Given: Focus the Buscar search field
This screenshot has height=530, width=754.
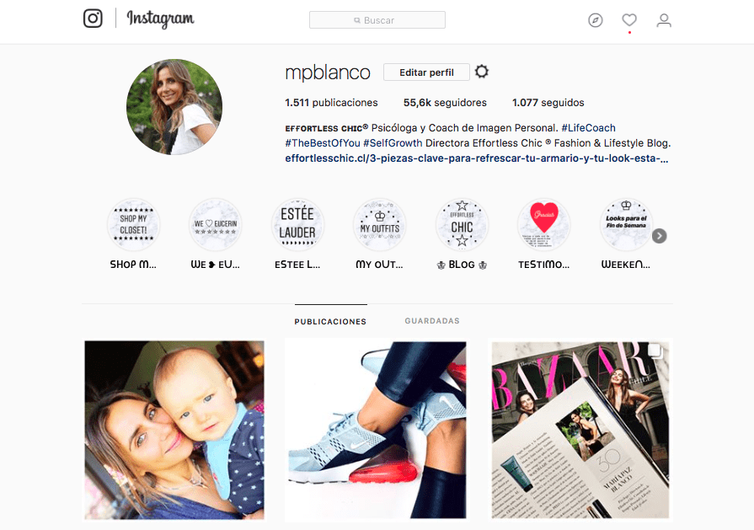Looking at the screenshot, I should (377, 20).
